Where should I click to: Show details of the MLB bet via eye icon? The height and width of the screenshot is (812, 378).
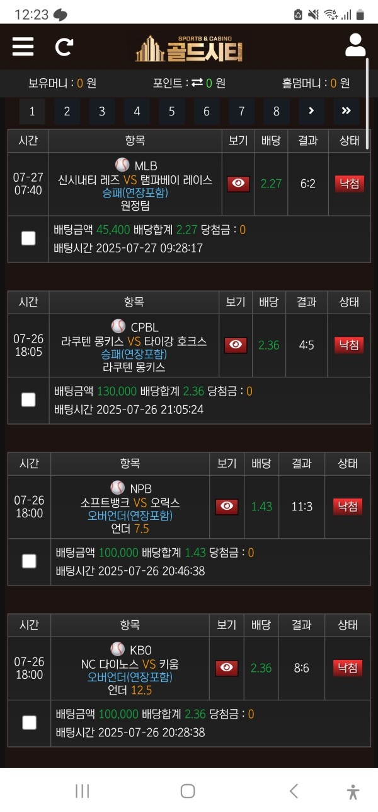coord(237,184)
